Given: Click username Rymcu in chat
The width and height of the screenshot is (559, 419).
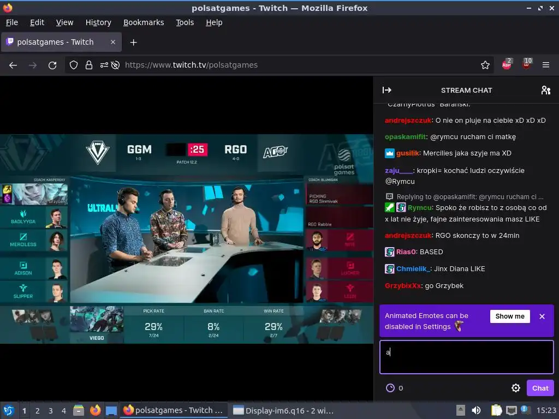Looking at the screenshot, I should (420, 208).
